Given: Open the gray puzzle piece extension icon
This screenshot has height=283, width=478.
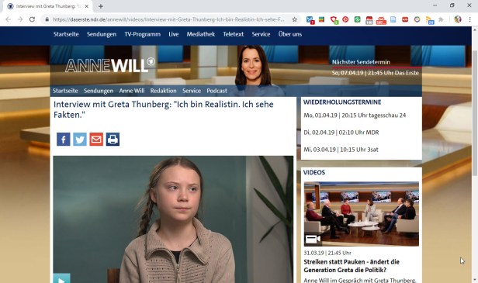Looking at the screenshot, I should tap(441, 19).
